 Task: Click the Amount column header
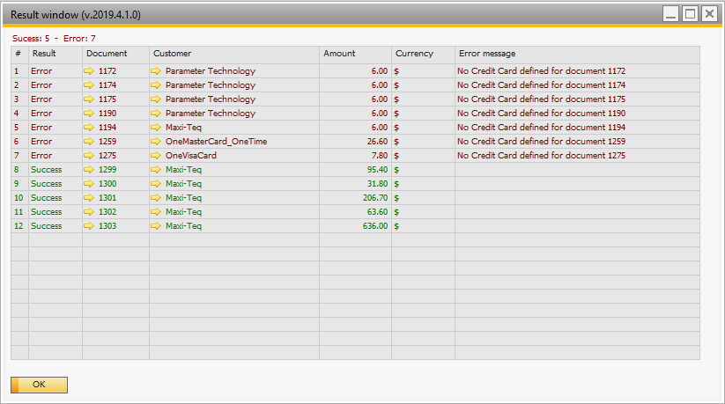pos(356,54)
